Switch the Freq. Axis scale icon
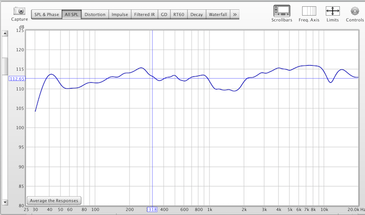The image size is (365, 215). pos(309,11)
